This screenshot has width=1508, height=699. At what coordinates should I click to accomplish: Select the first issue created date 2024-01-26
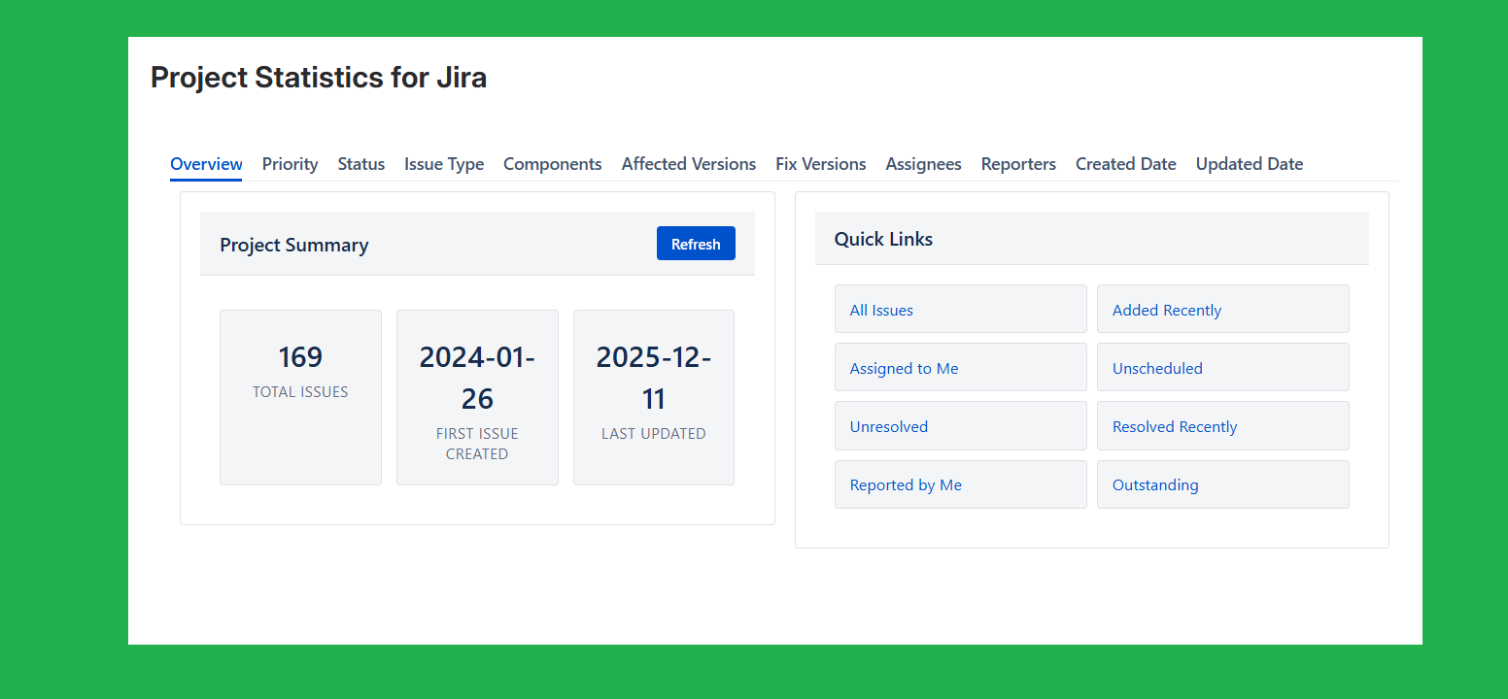(477, 378)
